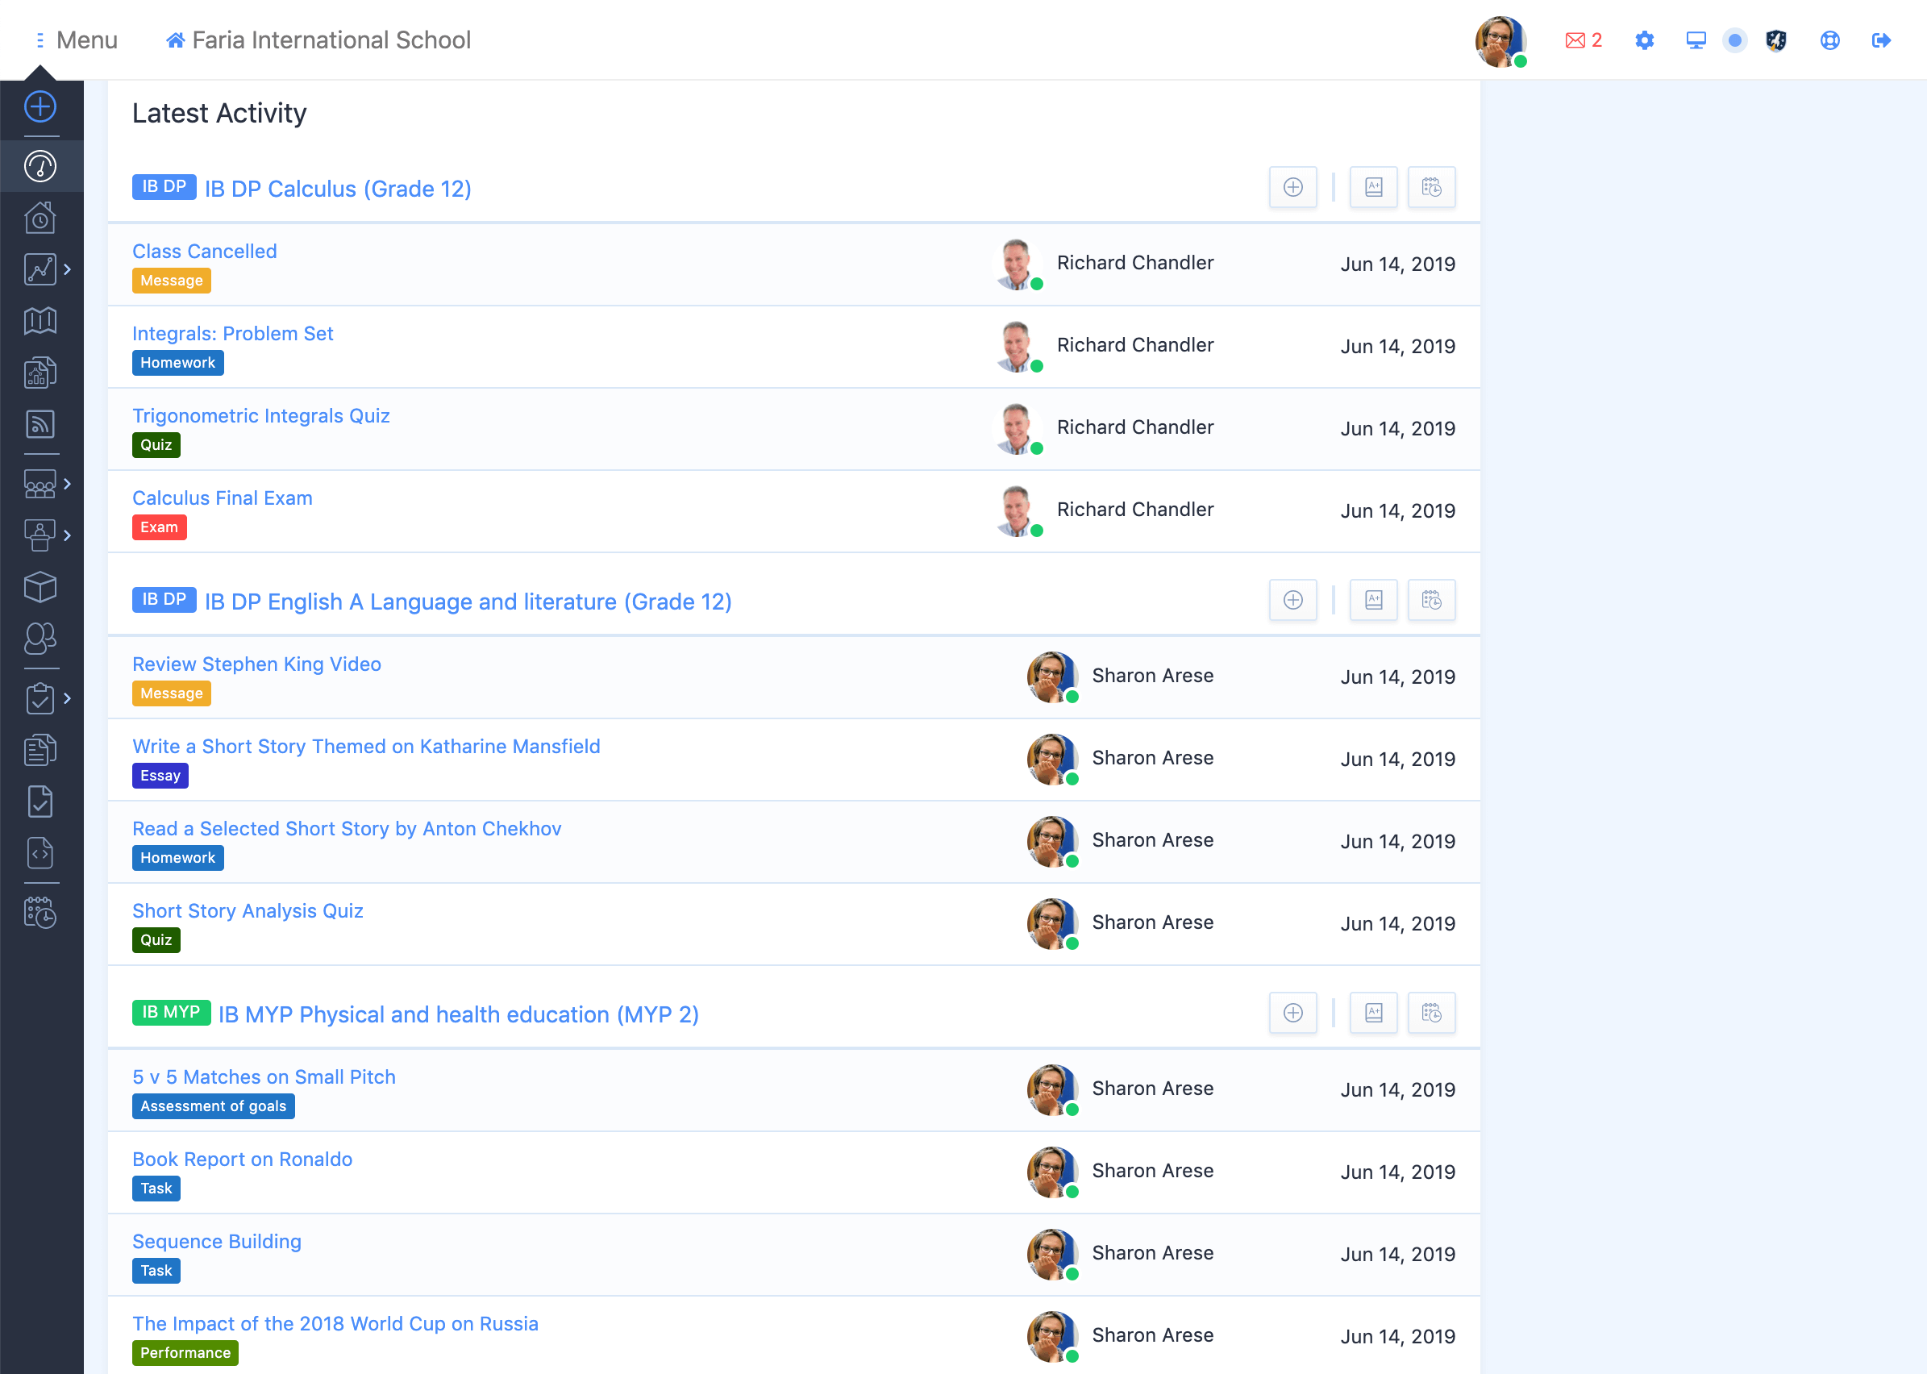Open calendar icon for IB DP English

[x=1430, y=600]
